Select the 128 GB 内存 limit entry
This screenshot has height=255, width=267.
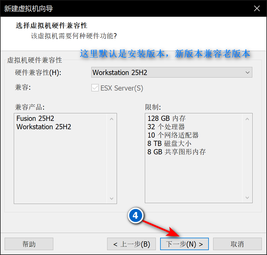[x=166, y=118]
